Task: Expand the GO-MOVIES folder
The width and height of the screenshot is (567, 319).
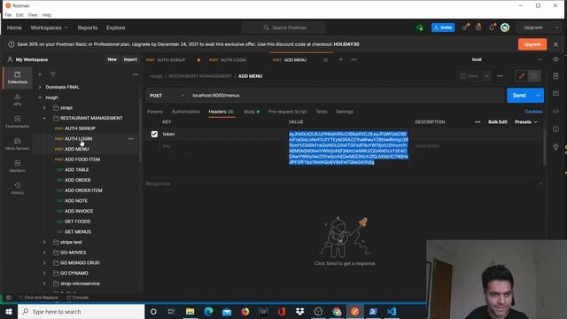Action: [44, 253]
